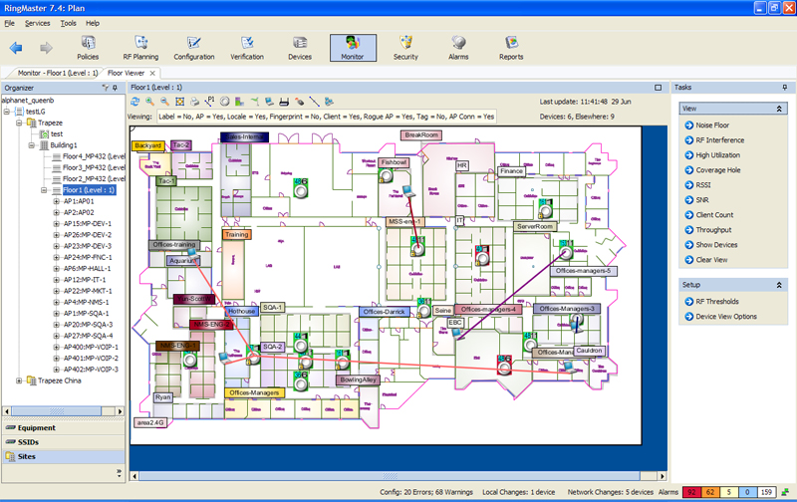Expand the Trapeze China tree node
797x502 pixels.
(19, 380)
